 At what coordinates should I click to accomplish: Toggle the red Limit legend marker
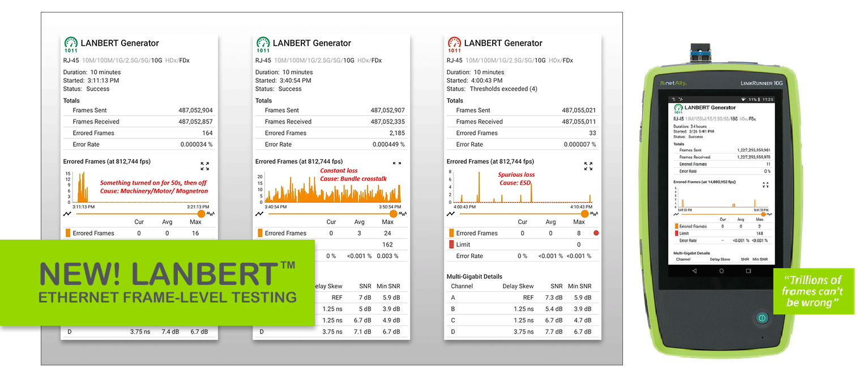coord(450,244)
